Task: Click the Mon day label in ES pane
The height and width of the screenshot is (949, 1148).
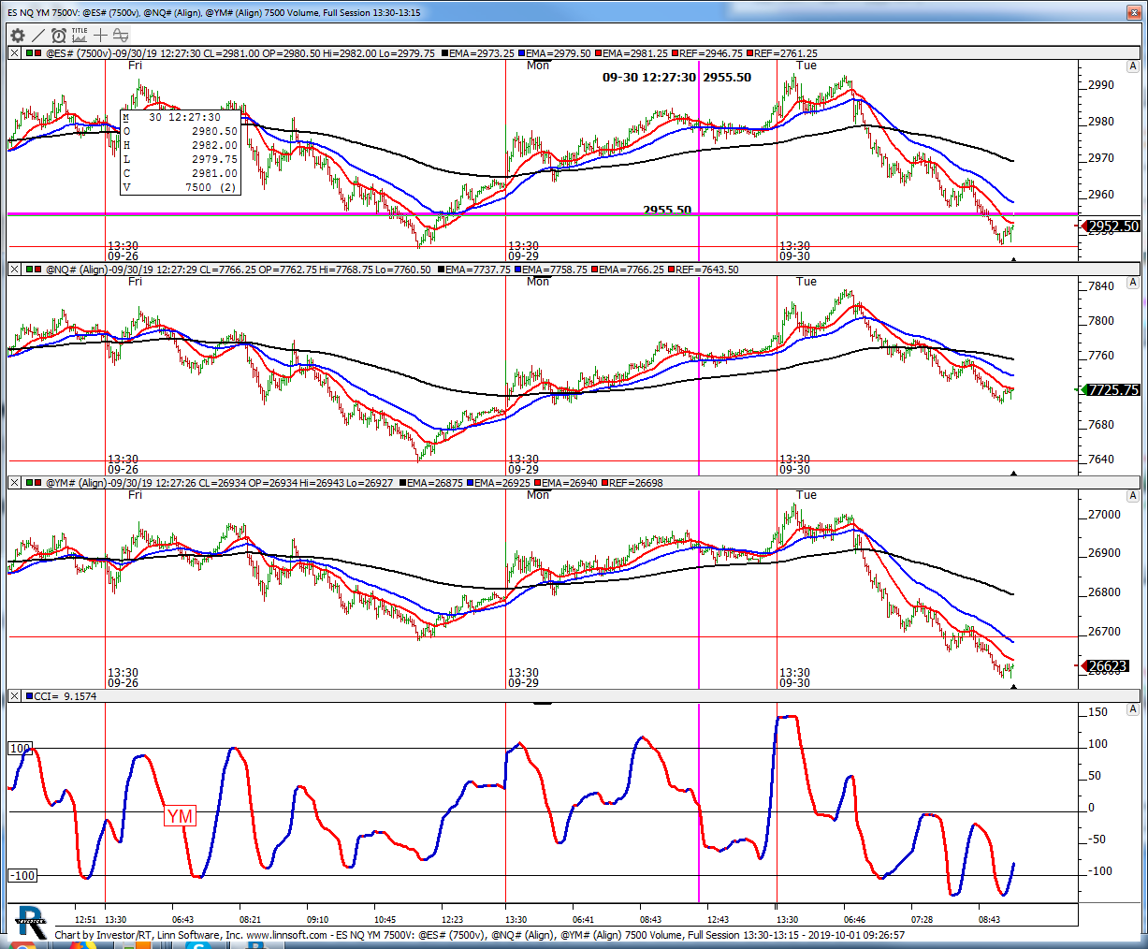Action: click(x=538, y=66)
